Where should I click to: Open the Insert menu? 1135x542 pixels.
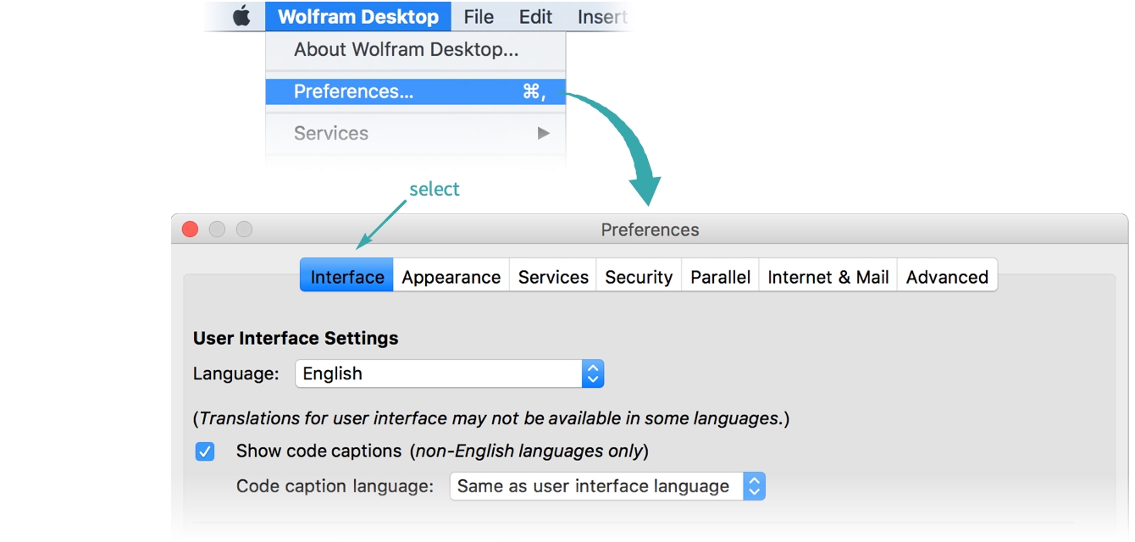click(x=602, y=17)
